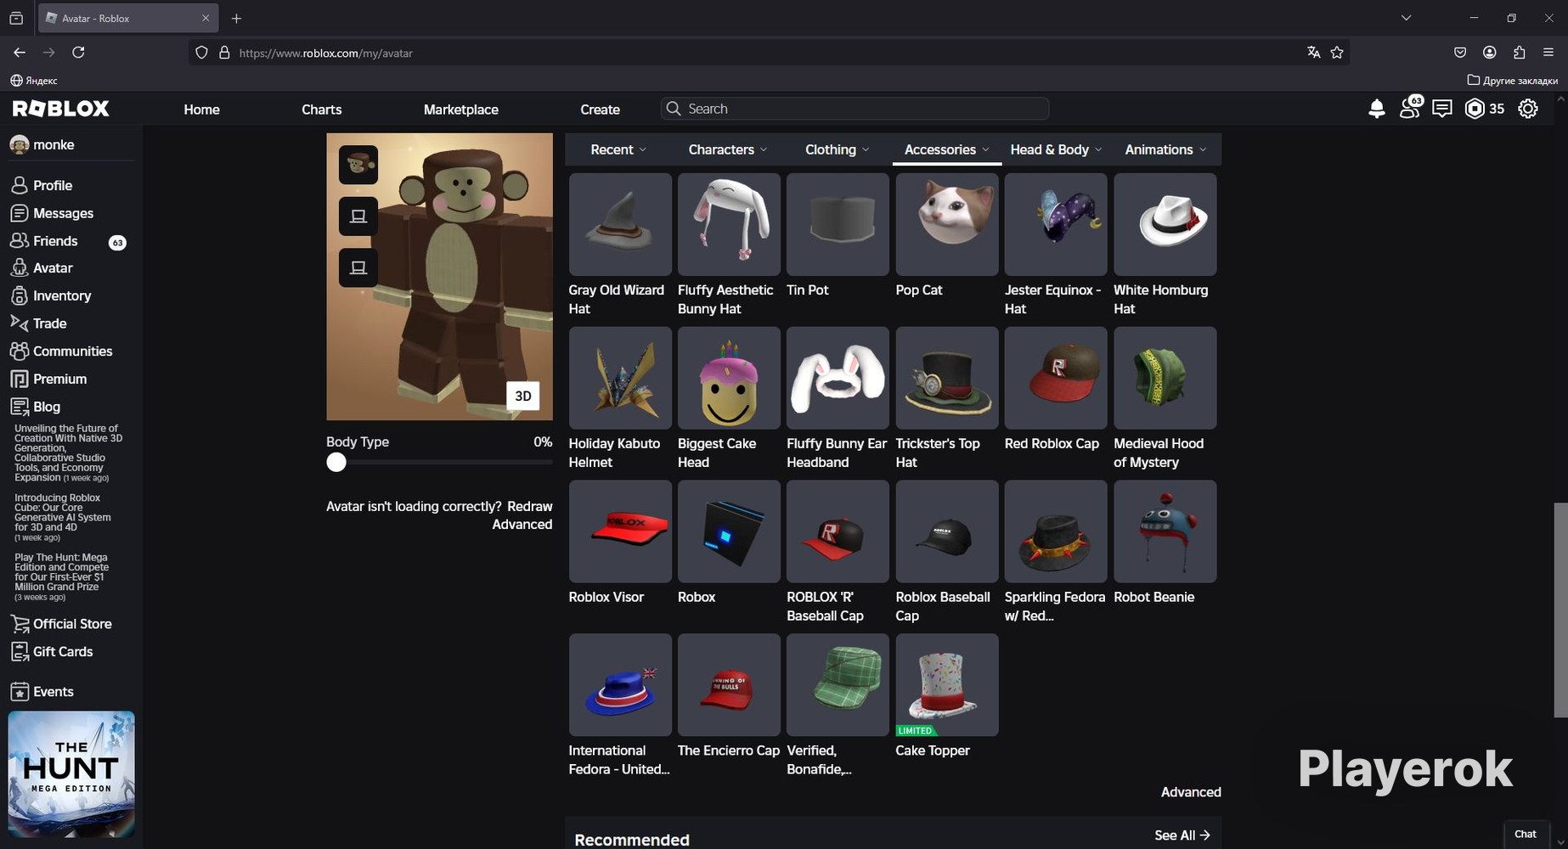
Task: Expand the Clothing category dropdown
Action: (x=838, y=149)
